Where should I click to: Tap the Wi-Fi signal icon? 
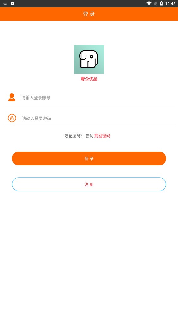[149, 3]
